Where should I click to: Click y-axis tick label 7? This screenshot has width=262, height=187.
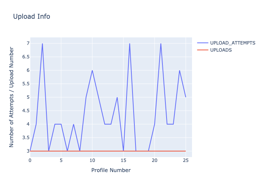[26, 43]
